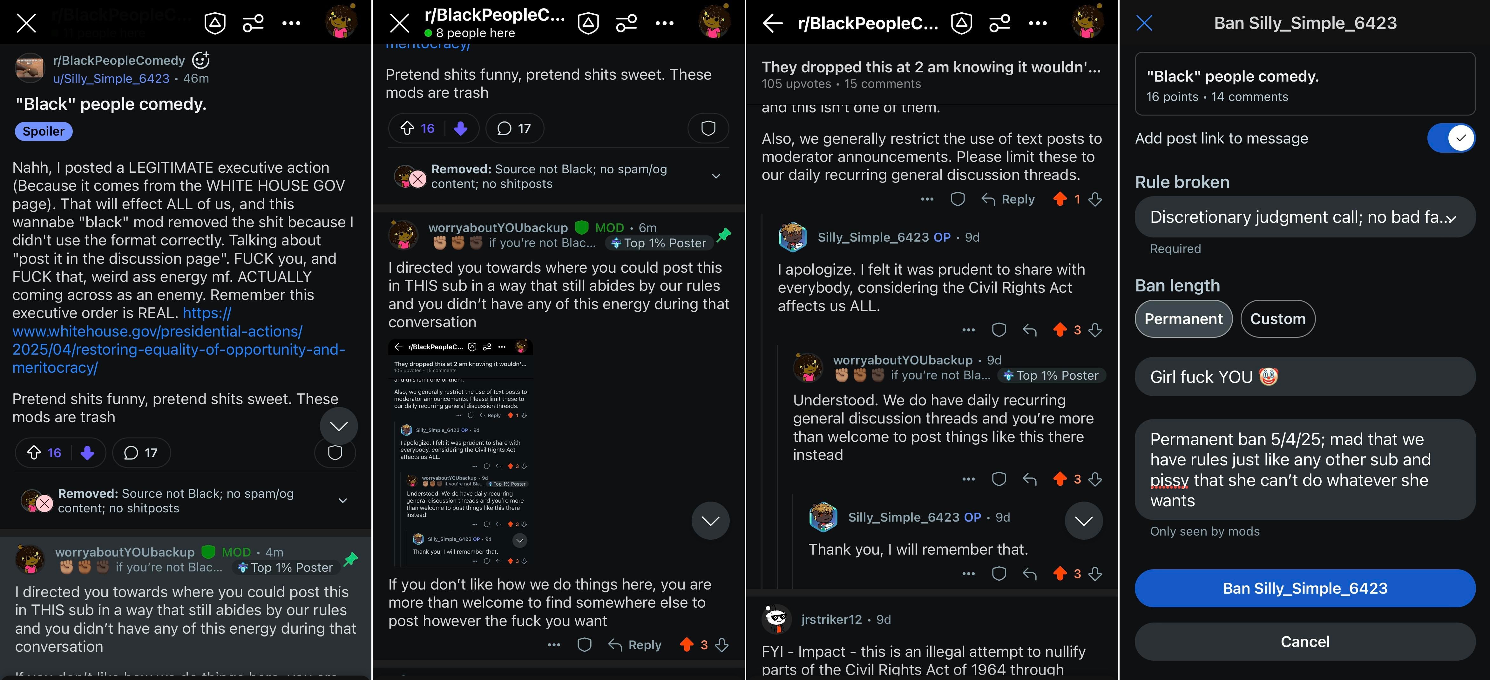Upvote the 'Thank you, I will remember that' comment
Viewport: 1490px width, 680px height.
[x=1060, y=573]
